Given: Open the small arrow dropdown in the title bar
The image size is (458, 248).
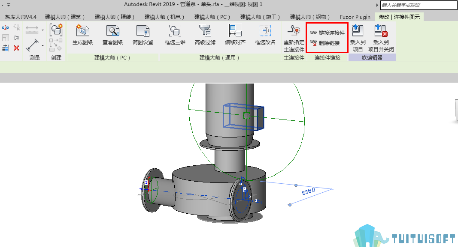Looking at the screenshot, I should (2, 5).
